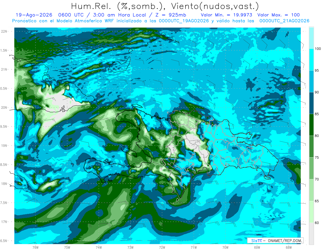This screenshot has width=324, height=251.
Task: Click the '20N' latitude label
Action: click(4, 107)
